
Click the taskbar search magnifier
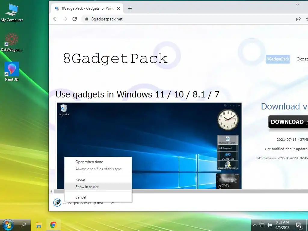tap(23, 225)
